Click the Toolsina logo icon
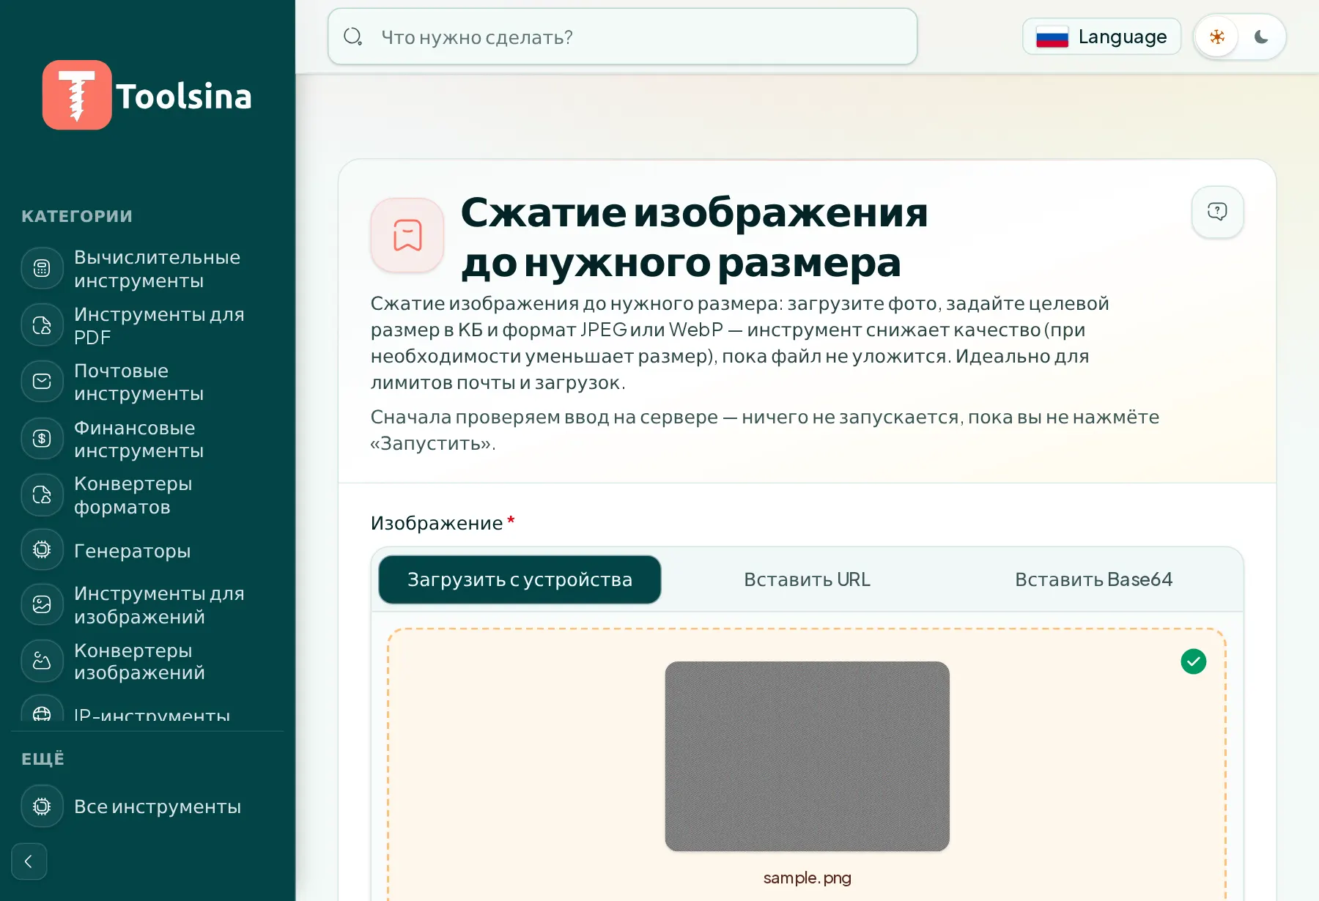Image resolution: width=1319 pixels, height=901 pixels. (77, 95)
